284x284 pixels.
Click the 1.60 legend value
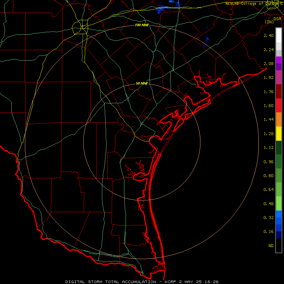tap(269, 106)
